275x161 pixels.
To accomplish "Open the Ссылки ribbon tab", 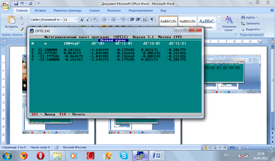I will [94, 10].
